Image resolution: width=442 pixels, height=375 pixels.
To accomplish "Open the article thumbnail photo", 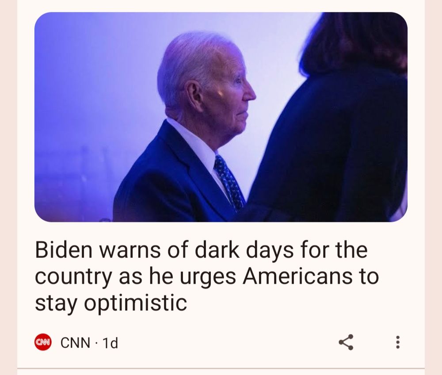I will [x=221, y=117].
